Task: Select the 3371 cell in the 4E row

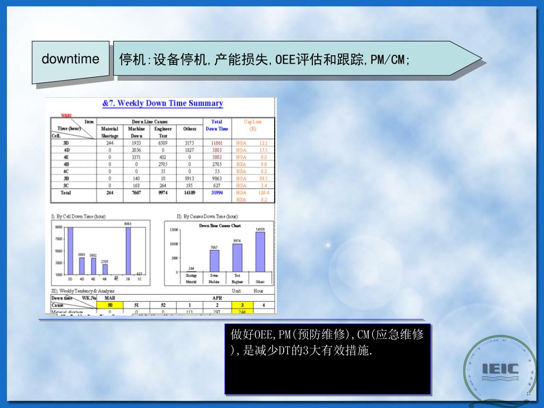Action: [137, 157]
